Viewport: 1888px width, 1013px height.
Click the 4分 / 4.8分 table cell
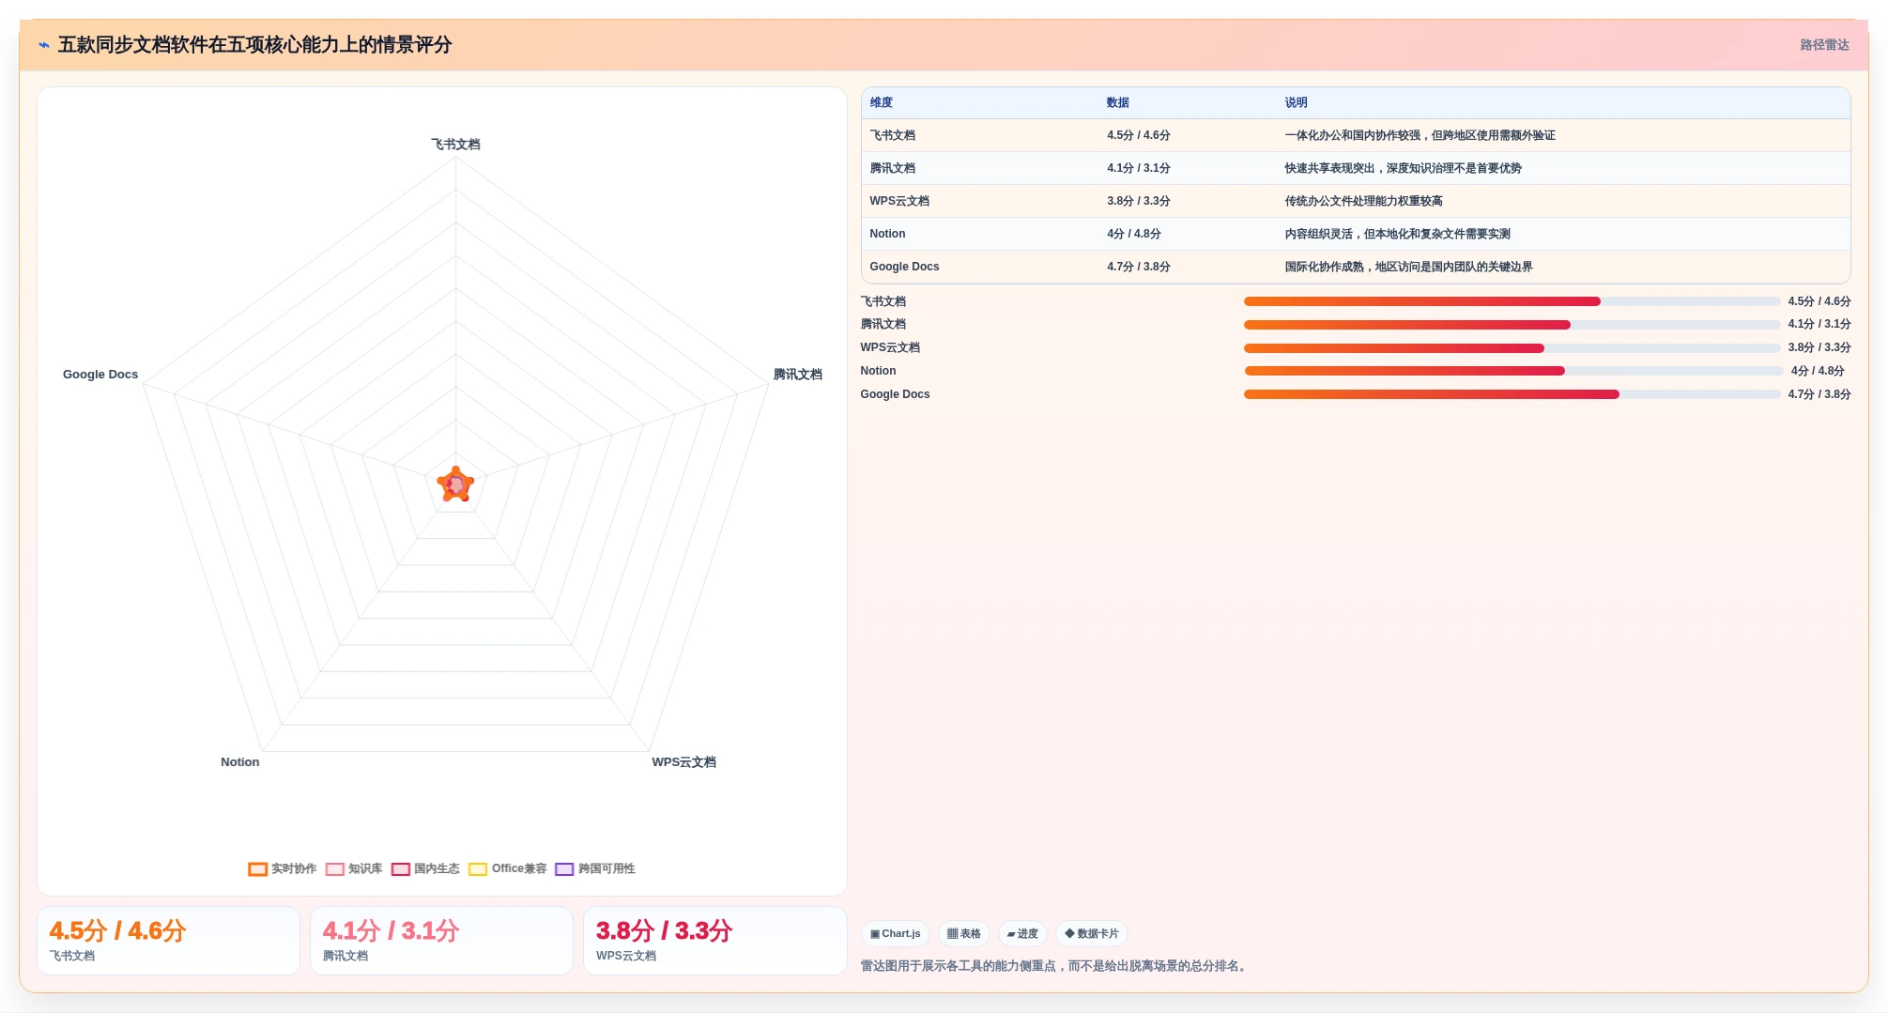point(1133,234)
